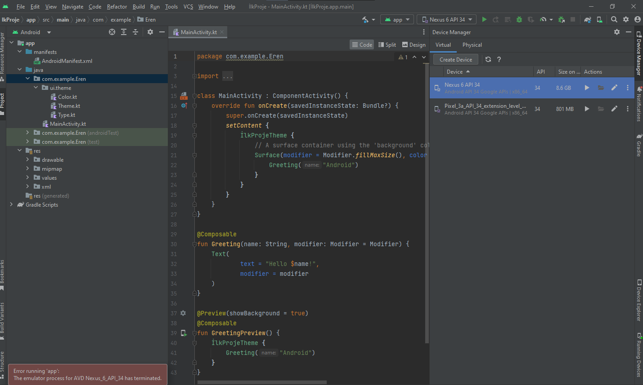Click the Debug app bug icon

pos(519,19)
